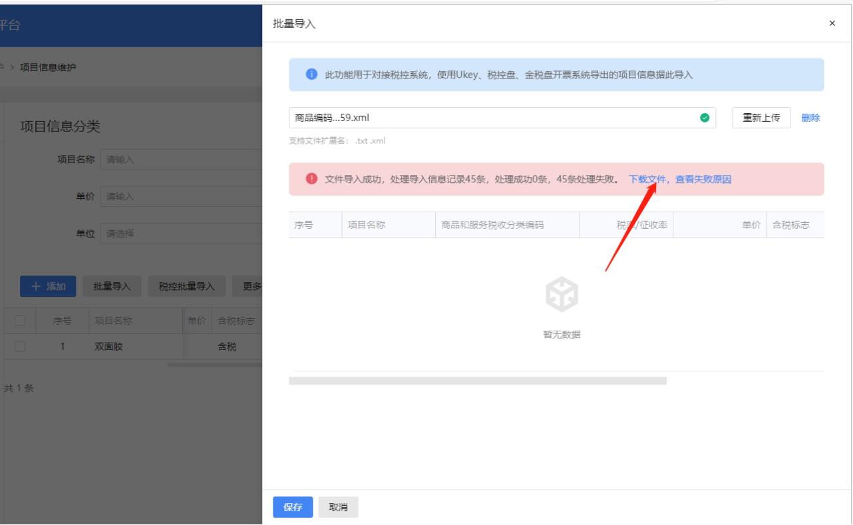Click the horizontal scrollbar below the import table
The height and width of the screenshot is (525, 853).
[x=478, y=381]
